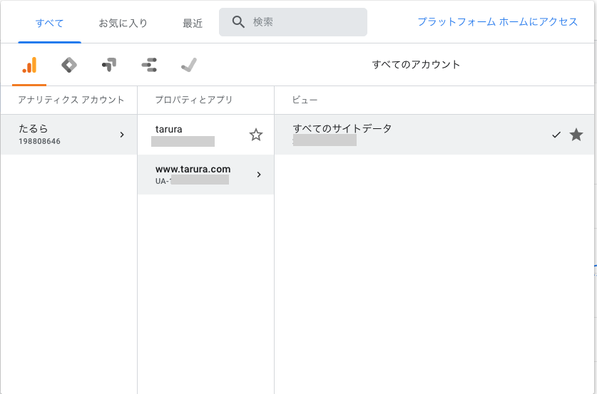Select the www.tarura.com property row
Image resolution: width=597 pixels, height=394 pixels.
[205, 175]
